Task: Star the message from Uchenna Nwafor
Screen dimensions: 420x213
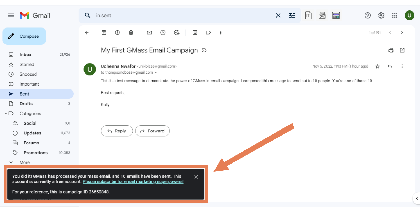Action: 377,66
